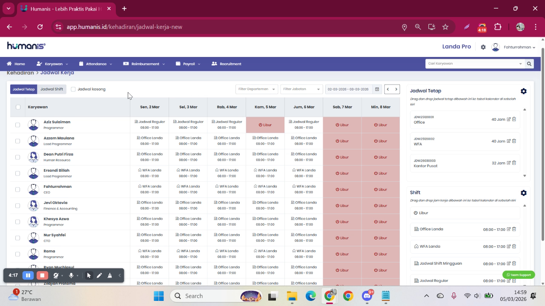Toggle recorder microphone icon

coord(71,275)
